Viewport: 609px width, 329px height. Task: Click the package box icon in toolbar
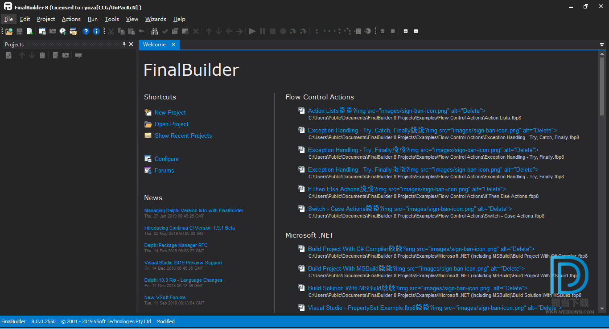73,31
